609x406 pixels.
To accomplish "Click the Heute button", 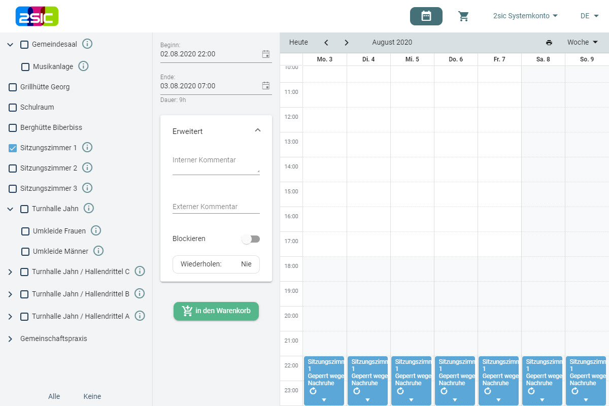I will (298, 43).
